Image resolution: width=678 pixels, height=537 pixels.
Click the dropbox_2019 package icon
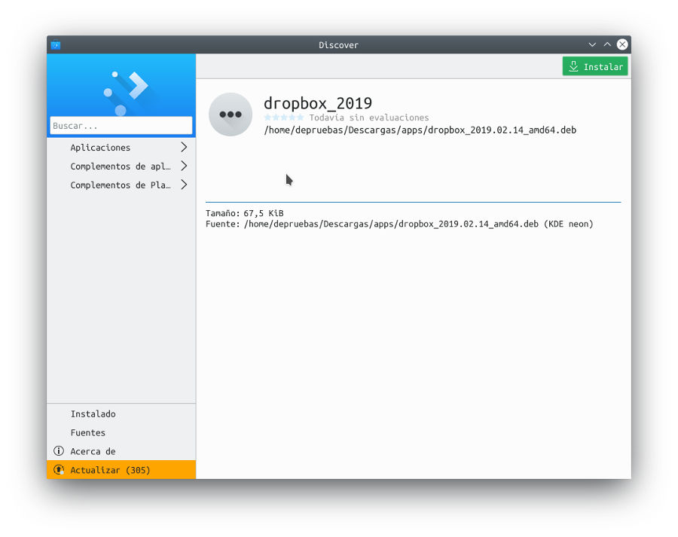click(231, 114)
